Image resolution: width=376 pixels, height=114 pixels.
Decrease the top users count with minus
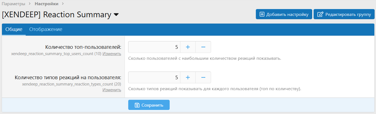point(203,47)
